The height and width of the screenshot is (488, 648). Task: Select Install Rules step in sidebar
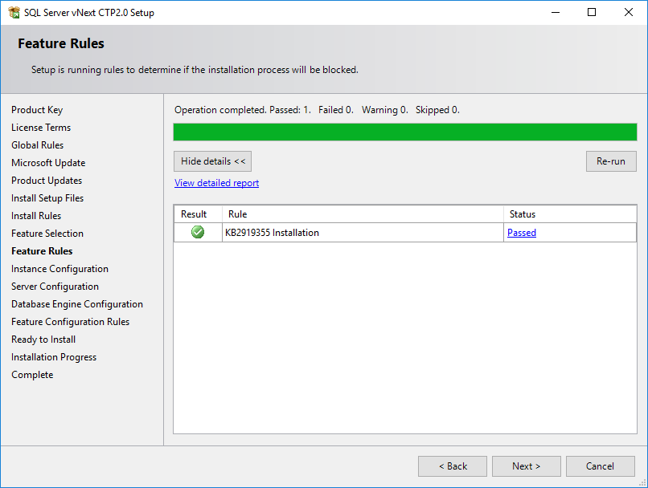[x=36, y=216]
